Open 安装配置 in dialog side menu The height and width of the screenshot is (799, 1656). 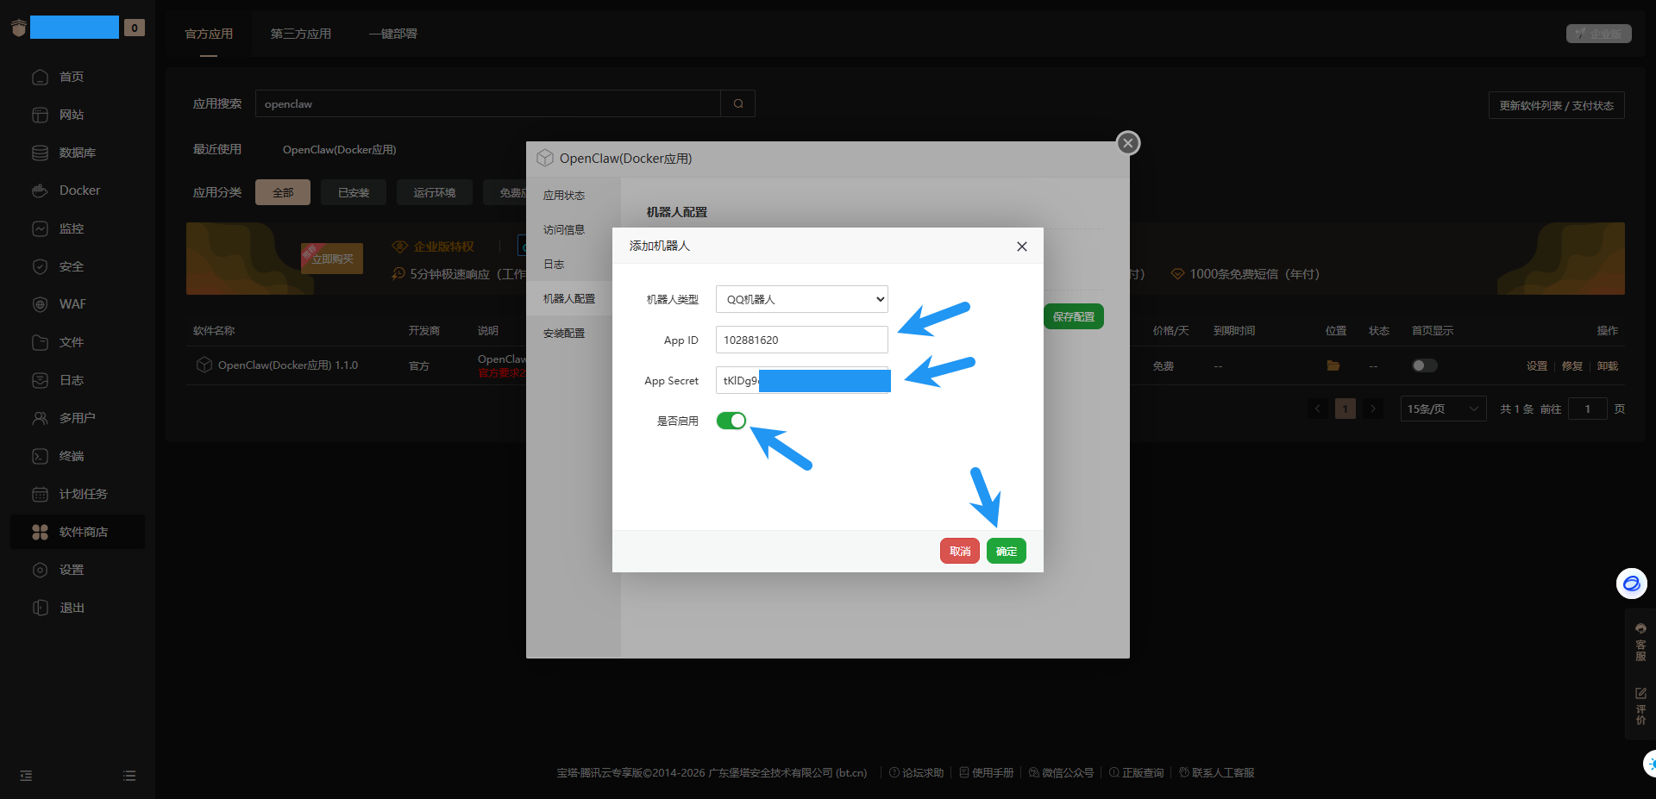point(564,334)
